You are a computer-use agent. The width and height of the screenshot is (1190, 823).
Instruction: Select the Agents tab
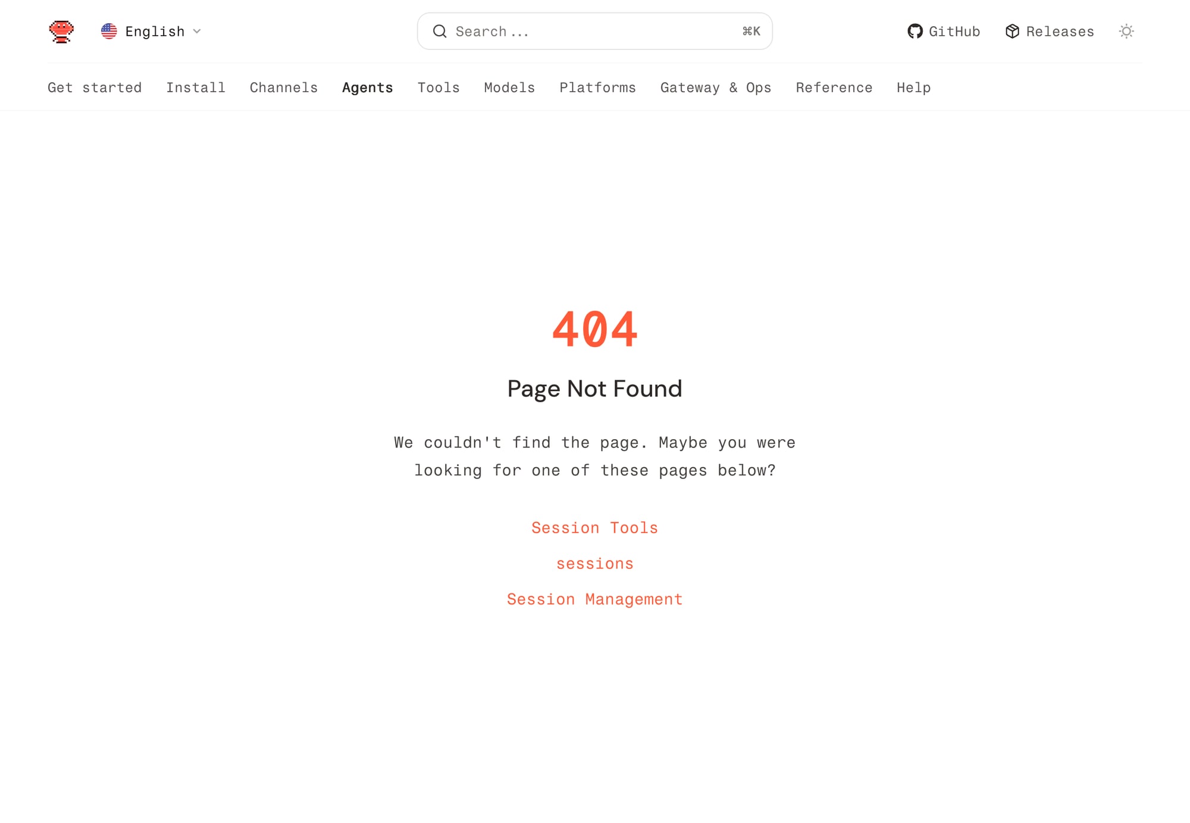point(367,87)
